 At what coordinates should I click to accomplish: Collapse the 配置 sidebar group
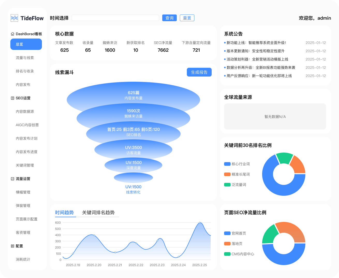17,246
